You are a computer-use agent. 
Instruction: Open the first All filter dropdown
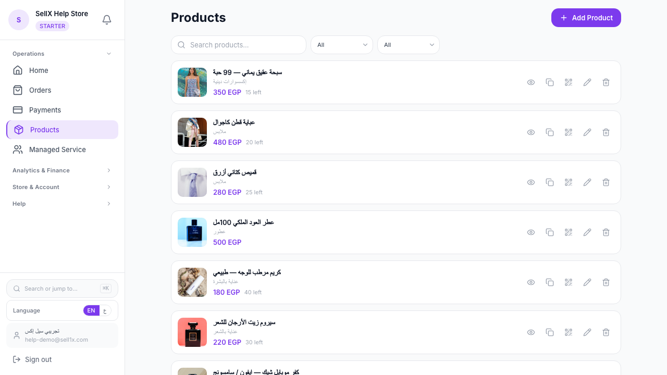[x=341, y=45]
